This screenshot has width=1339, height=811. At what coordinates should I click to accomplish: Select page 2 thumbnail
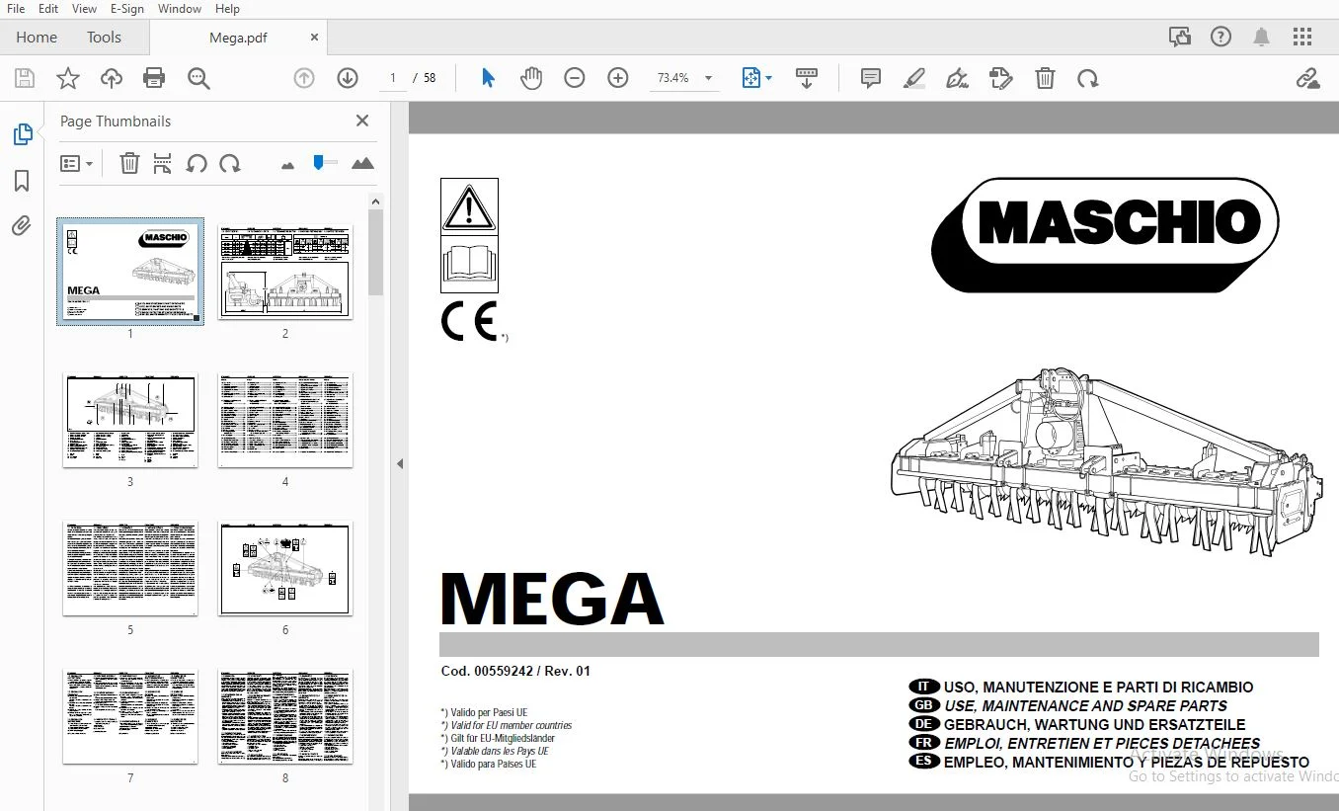pos(285,272)
